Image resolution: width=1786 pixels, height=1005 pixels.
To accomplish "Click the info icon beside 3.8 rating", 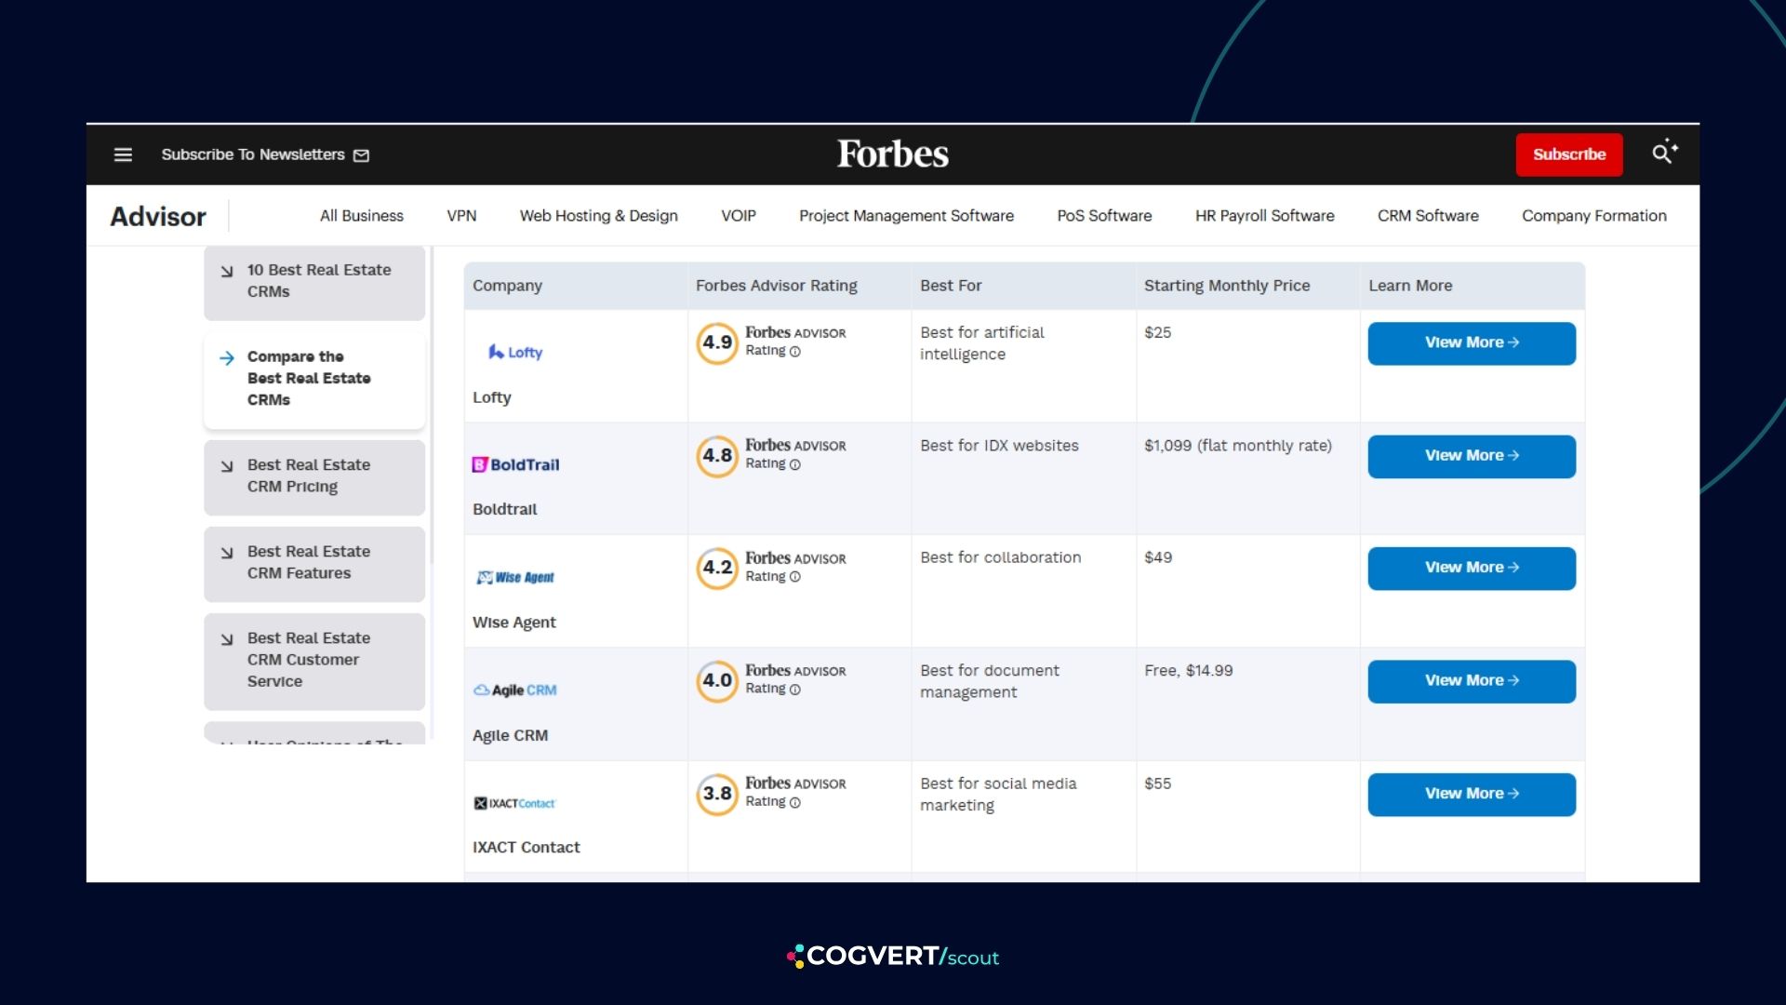I will coord(795,802).
